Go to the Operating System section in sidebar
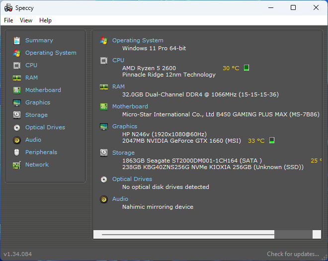The image size is (328, 261). (51, 53)
